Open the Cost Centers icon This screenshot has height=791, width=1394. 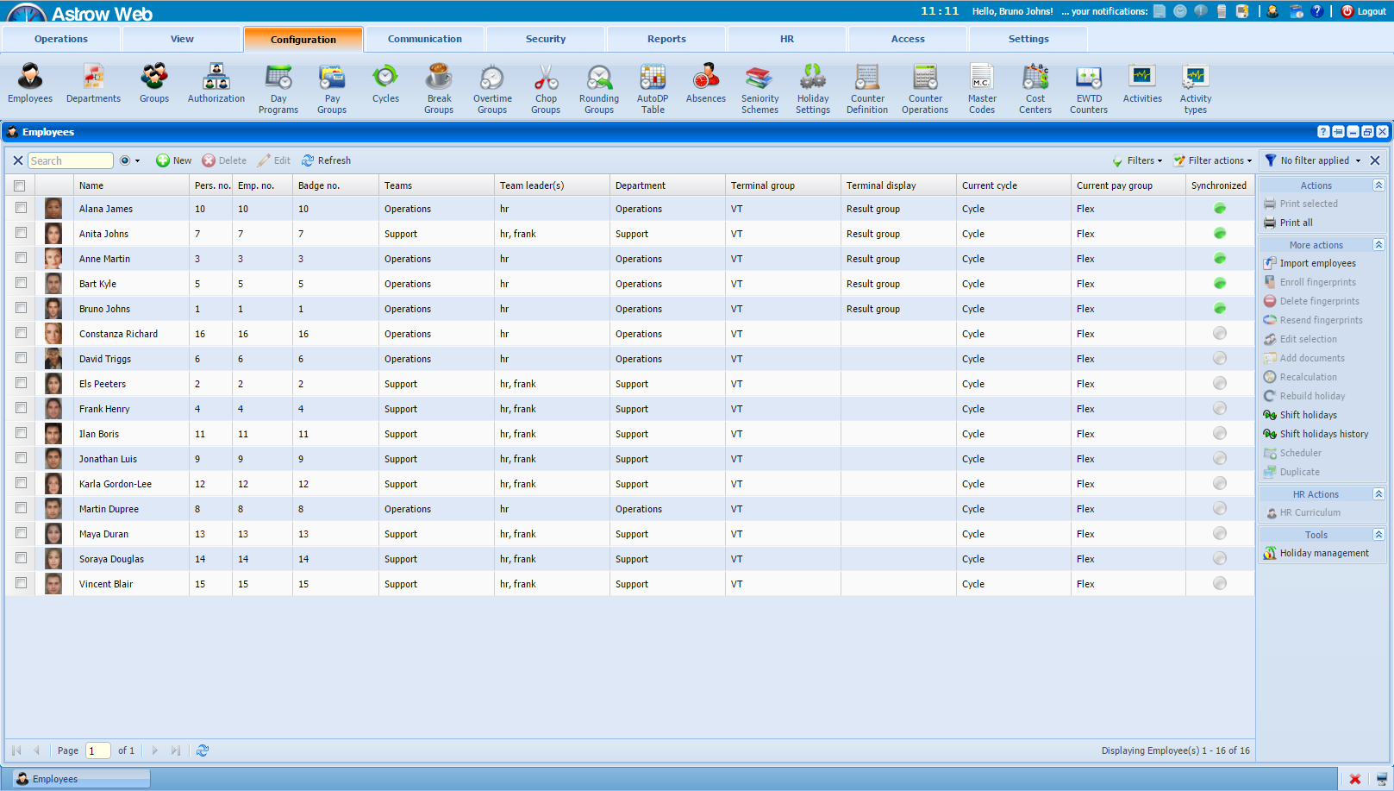[x=1035, y=78]
